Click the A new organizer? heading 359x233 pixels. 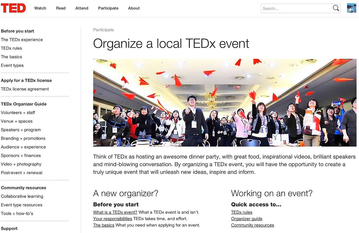point(126,193)
